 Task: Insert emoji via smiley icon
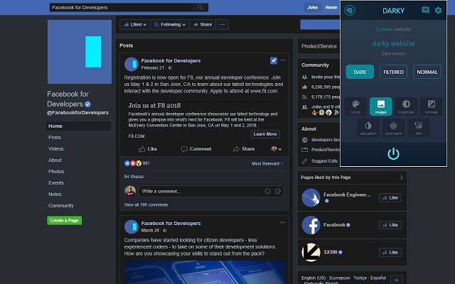tap(267, 191)
